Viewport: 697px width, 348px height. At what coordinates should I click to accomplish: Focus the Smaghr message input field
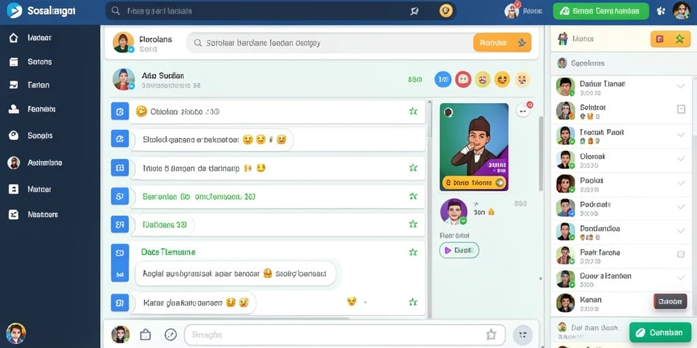344,334
